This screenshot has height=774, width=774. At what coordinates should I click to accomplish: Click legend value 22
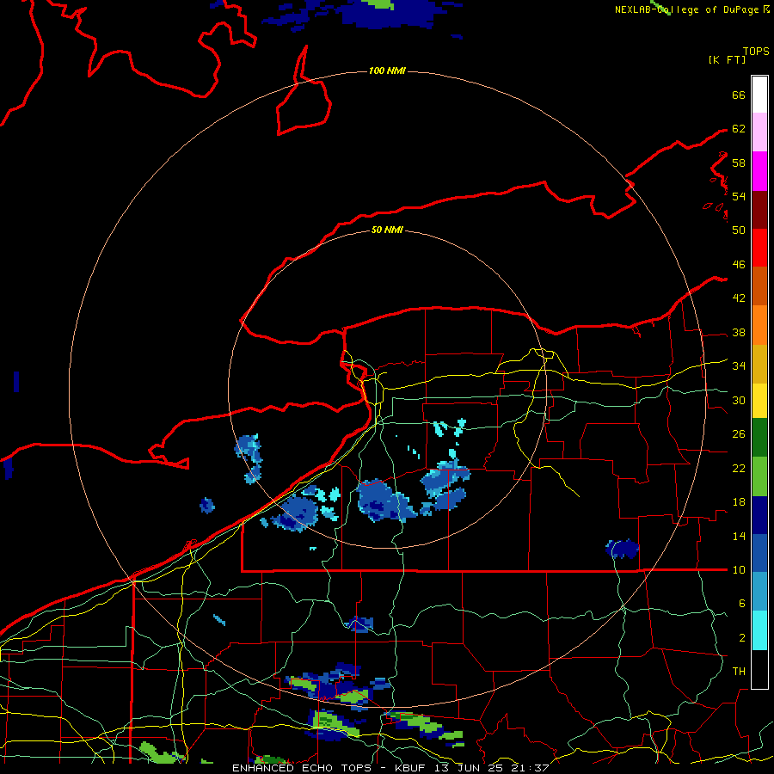point(739,469)
